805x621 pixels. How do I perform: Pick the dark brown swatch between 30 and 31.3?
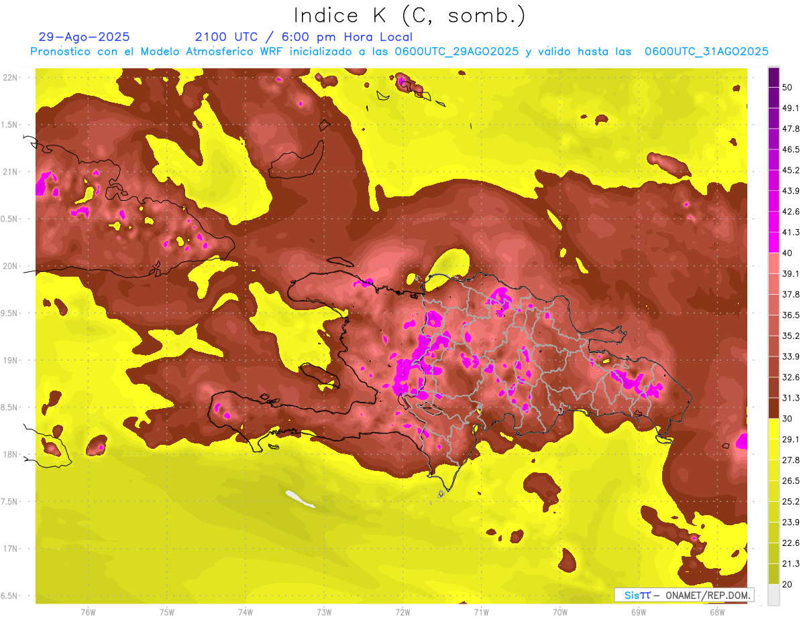click(x=773, y=408)
